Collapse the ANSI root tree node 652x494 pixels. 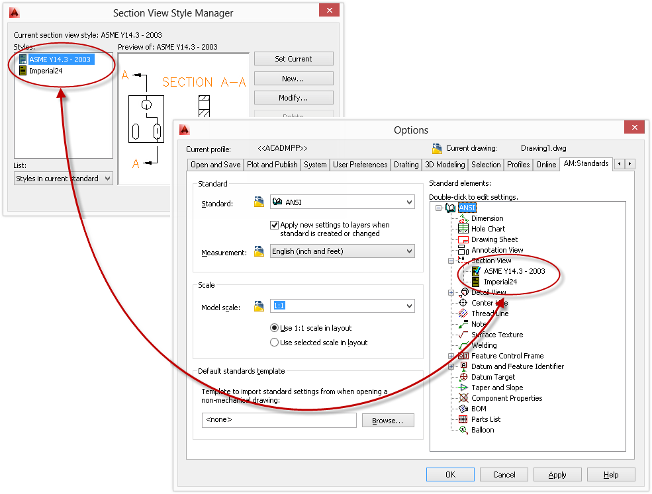438,208
